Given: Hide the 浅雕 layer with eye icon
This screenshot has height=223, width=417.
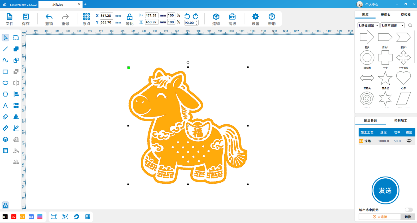Looking at the screenshot, I should 409,141.
